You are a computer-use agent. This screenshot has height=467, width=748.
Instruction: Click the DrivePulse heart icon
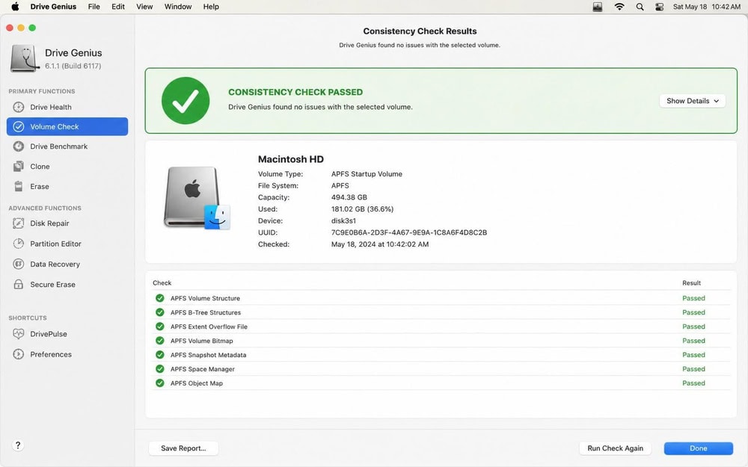[x=18, y=333]
